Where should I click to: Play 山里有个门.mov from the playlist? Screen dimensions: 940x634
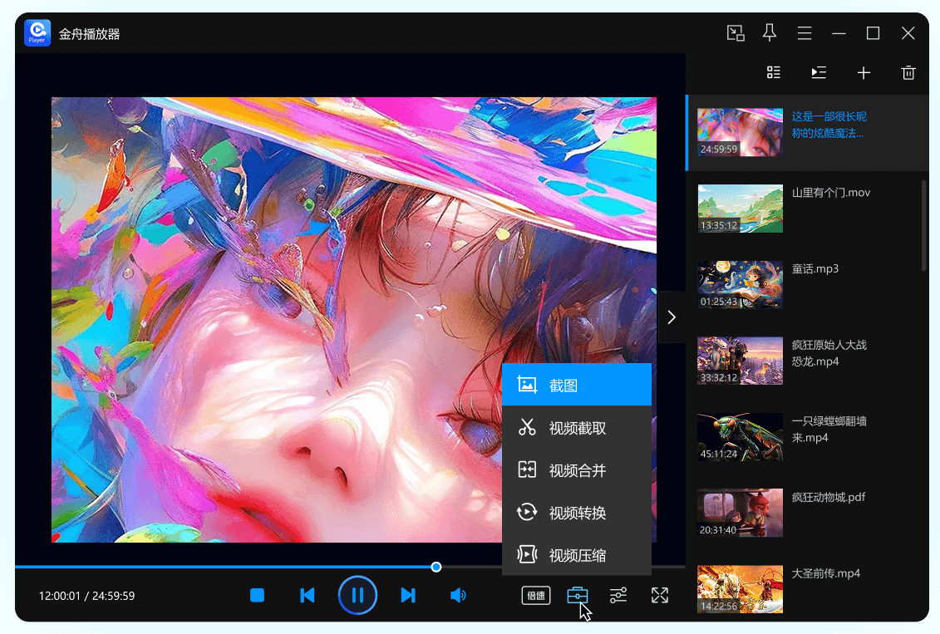[x=831, y=192]
